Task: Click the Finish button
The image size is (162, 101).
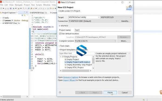Action: (x=110, y=93)
